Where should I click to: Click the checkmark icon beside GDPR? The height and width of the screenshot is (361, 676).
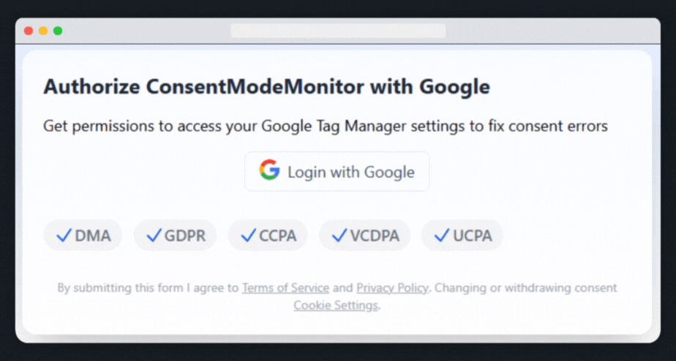[x=154, y=235]
